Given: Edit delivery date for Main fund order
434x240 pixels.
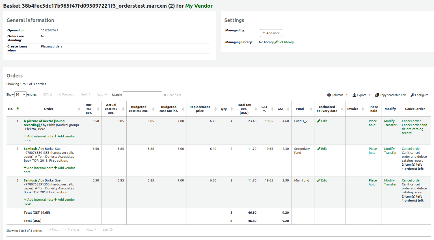Looking at the screenshot, I should coord(322,180).
